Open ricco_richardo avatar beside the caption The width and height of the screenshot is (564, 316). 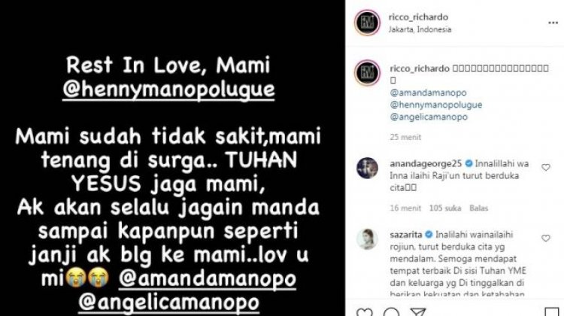(367, 73)
